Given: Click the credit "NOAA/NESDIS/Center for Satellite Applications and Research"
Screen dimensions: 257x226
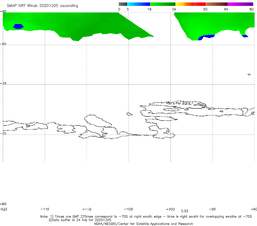Looking at the screenshot, I should [x=143, y=224].
